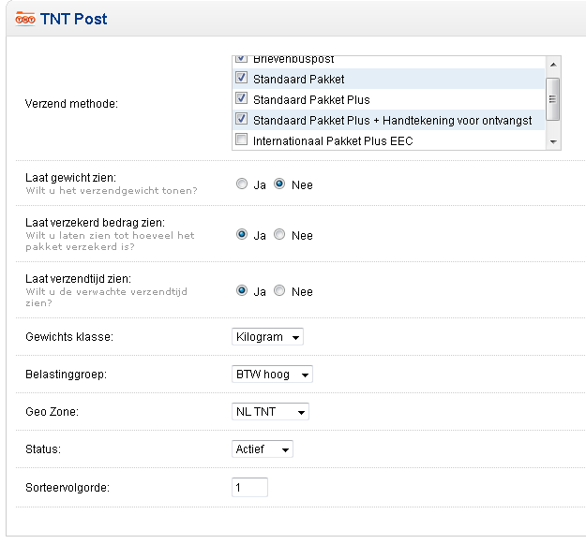The height and width of the screenshot is (544, 586).
Task: Click the TNT Post heading text
Action: 74,19
